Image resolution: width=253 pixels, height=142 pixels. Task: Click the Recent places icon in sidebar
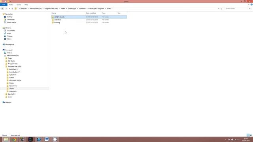pos(5,22)
